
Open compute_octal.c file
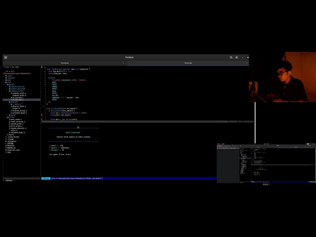tap(19, 93)
